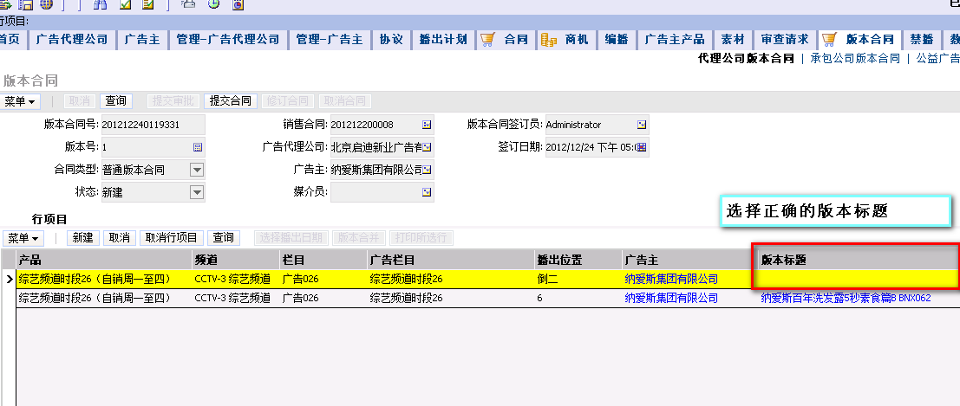960x406 pixels.
Task: Click second checkmark list icon in top toolbar
Action: 147,5
